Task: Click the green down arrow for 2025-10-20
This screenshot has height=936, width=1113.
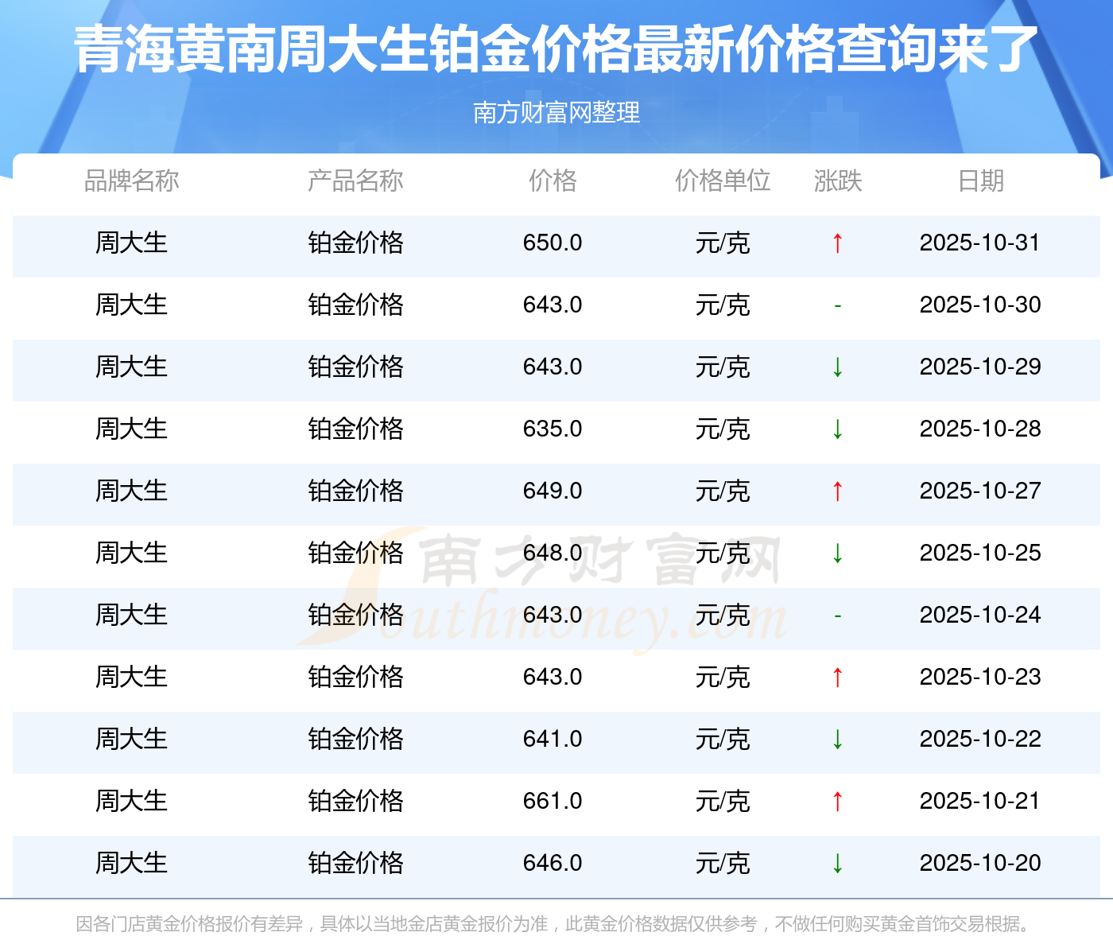Action: 837,863
